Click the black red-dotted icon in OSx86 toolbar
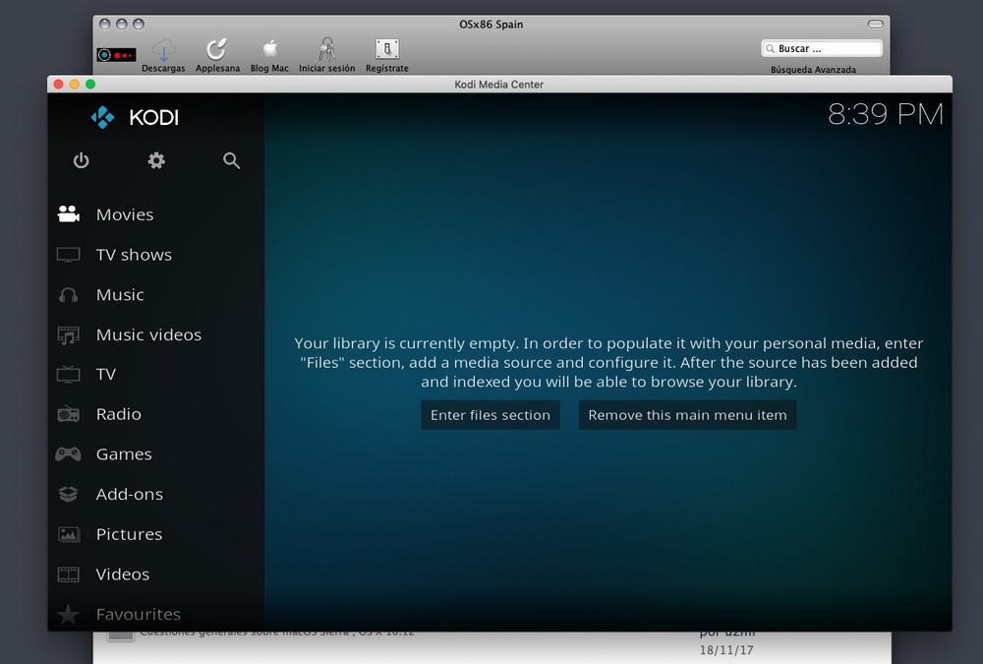Viewport: 983px width, 664px height. pyautogui.click(x=116, y=55)
